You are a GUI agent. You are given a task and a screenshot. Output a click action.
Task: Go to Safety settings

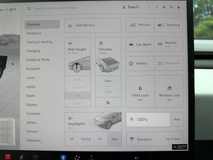point(31,123)
